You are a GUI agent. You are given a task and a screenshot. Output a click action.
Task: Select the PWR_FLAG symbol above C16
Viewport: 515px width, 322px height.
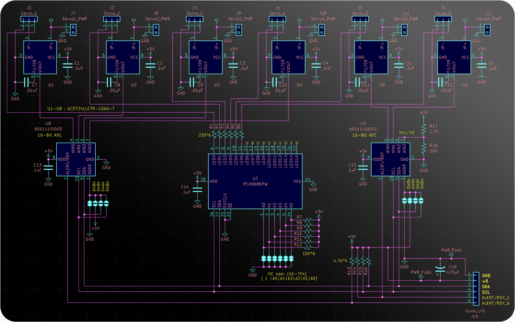[451, 254]
